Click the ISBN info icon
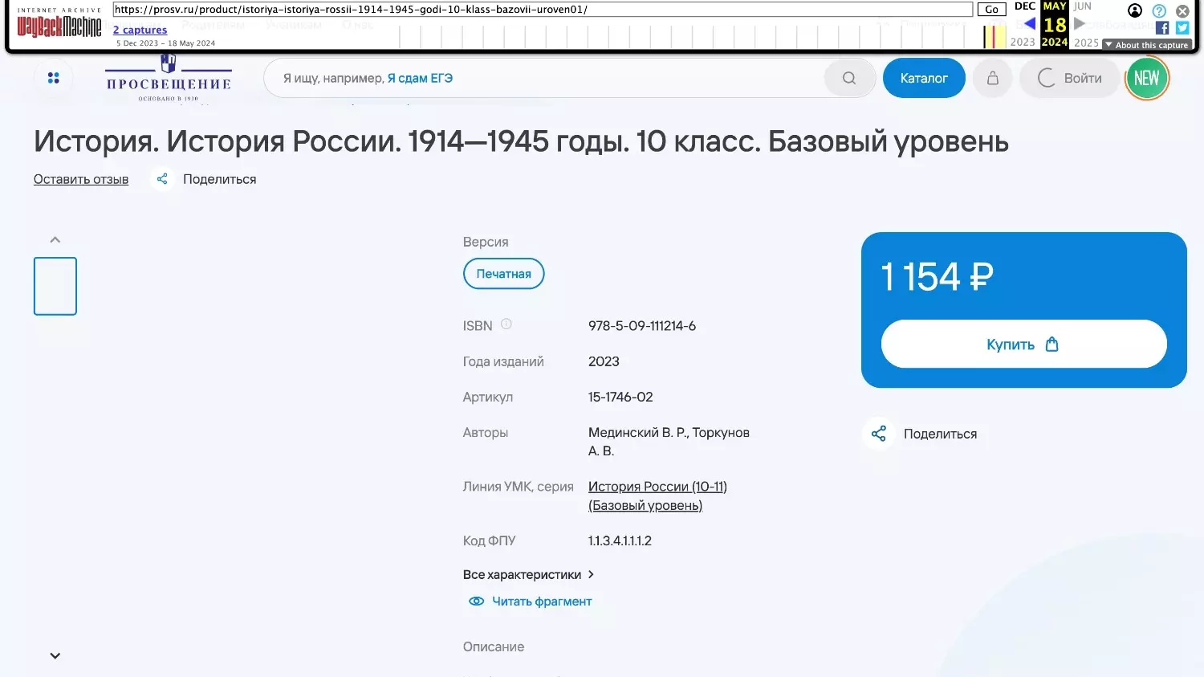The image size is (1204, 677). click(506, 324)
